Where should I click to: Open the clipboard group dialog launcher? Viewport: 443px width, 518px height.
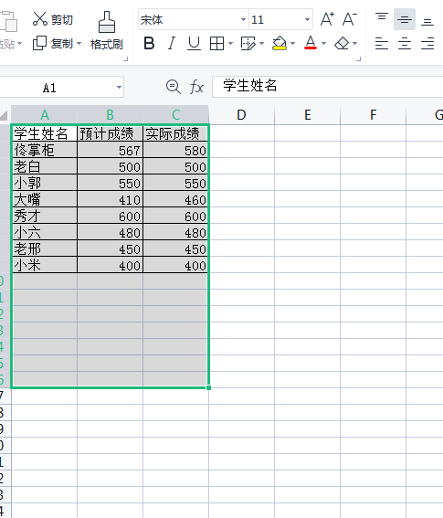[x=125, y=59]
